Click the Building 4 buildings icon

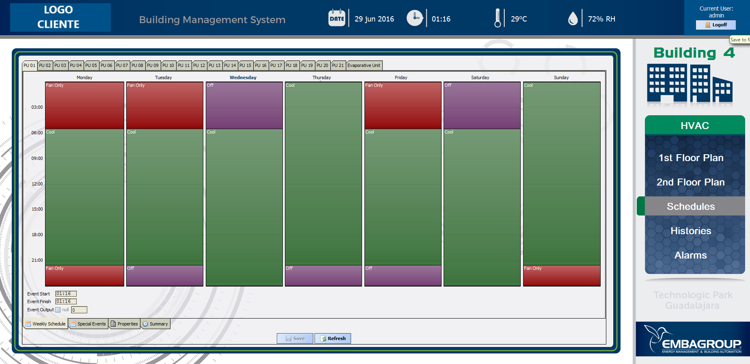pyautogui.click(x=690, y=84)
